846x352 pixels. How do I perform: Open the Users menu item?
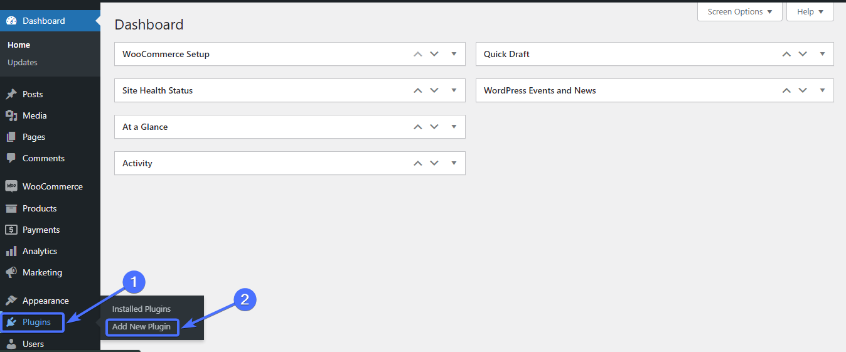(x=50, y=344)
